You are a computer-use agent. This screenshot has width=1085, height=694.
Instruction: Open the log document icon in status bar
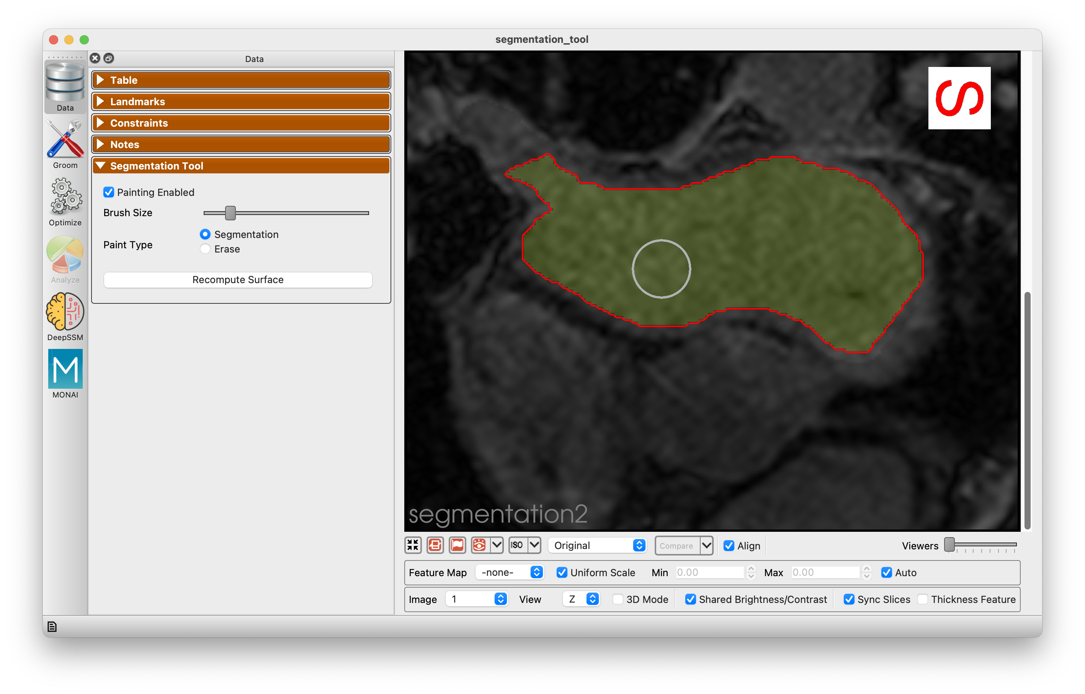point(52,627)
